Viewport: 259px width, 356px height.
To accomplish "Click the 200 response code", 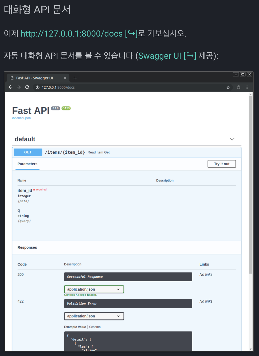I will click(21, 275).
